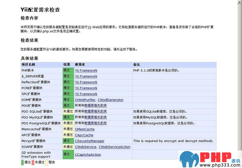The image size is (242, 168).
Task: Click the note about SQLite数据库 requirement
Action: point(160,111)
